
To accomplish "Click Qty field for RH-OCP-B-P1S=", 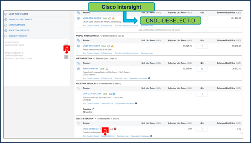I will tap(202, 69).
